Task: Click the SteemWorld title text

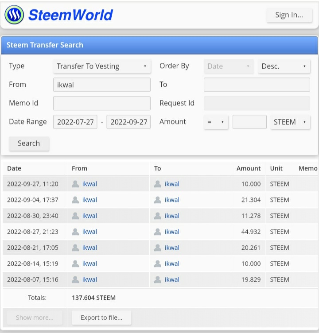Action: coord(70,15)
